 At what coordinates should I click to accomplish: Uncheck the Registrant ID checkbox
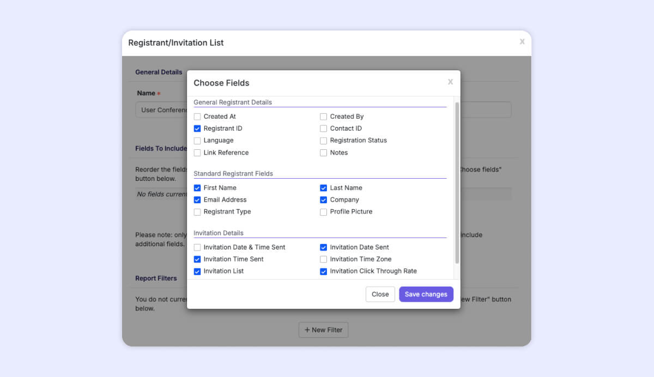(197, 129)
